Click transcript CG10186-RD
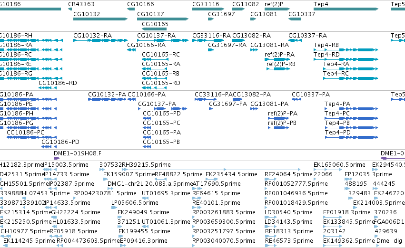The image size is (405, 248). click(x=48, y=88)
